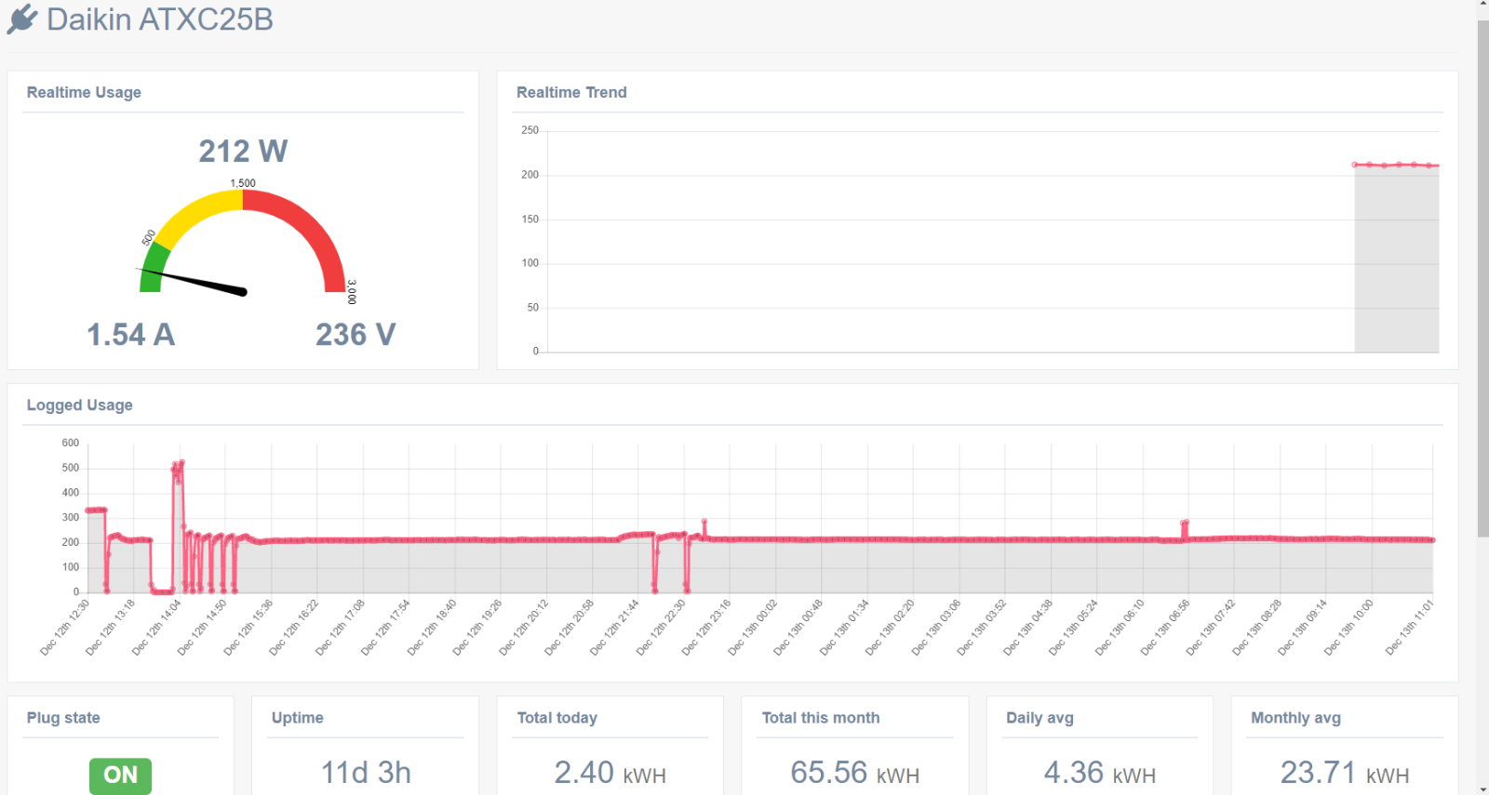Click the Dec 12th 14:04 time label

[x=156, y=628]
